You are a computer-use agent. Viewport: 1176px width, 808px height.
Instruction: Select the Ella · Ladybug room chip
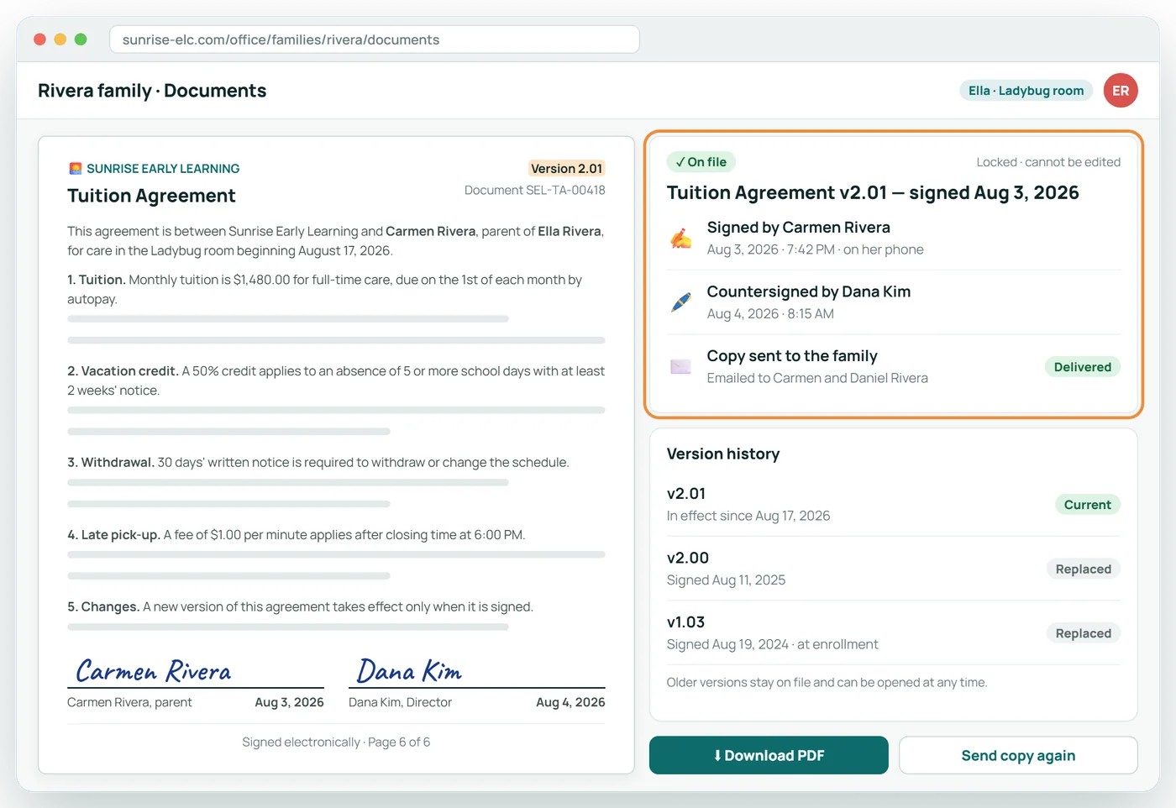(x=1026, y=91)
